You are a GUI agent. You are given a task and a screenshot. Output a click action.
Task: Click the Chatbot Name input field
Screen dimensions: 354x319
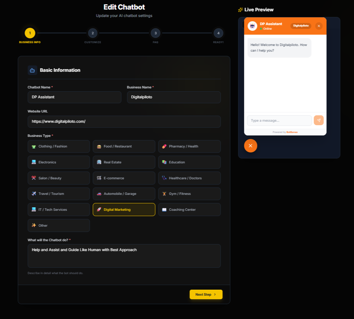tap(75, 97)
